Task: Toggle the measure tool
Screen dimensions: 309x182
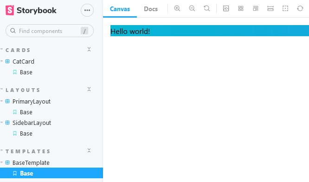Action: (x=270, y=8)
